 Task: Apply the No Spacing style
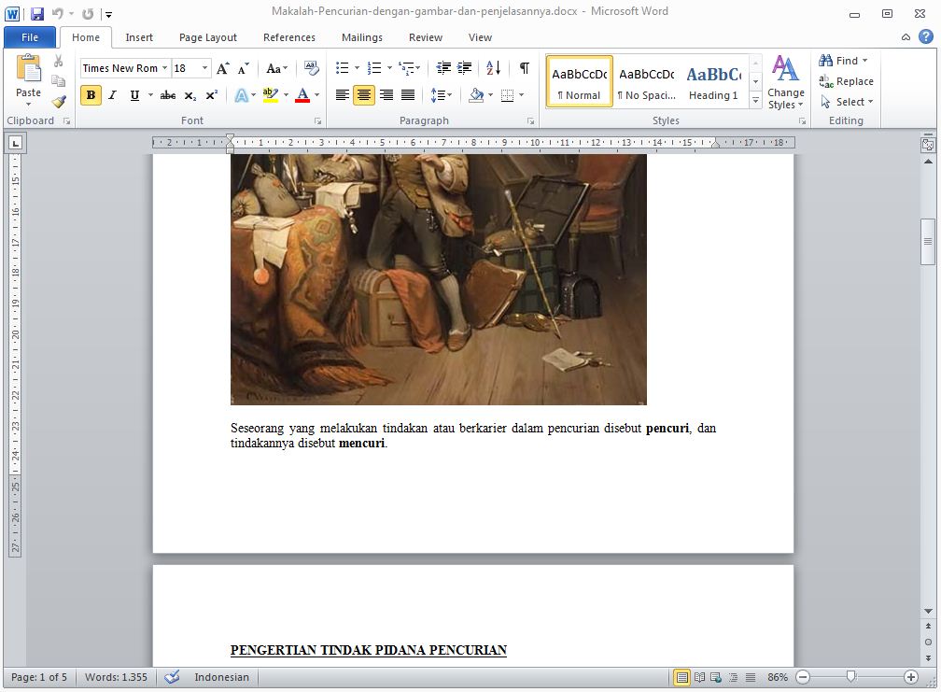coord(647,82)
